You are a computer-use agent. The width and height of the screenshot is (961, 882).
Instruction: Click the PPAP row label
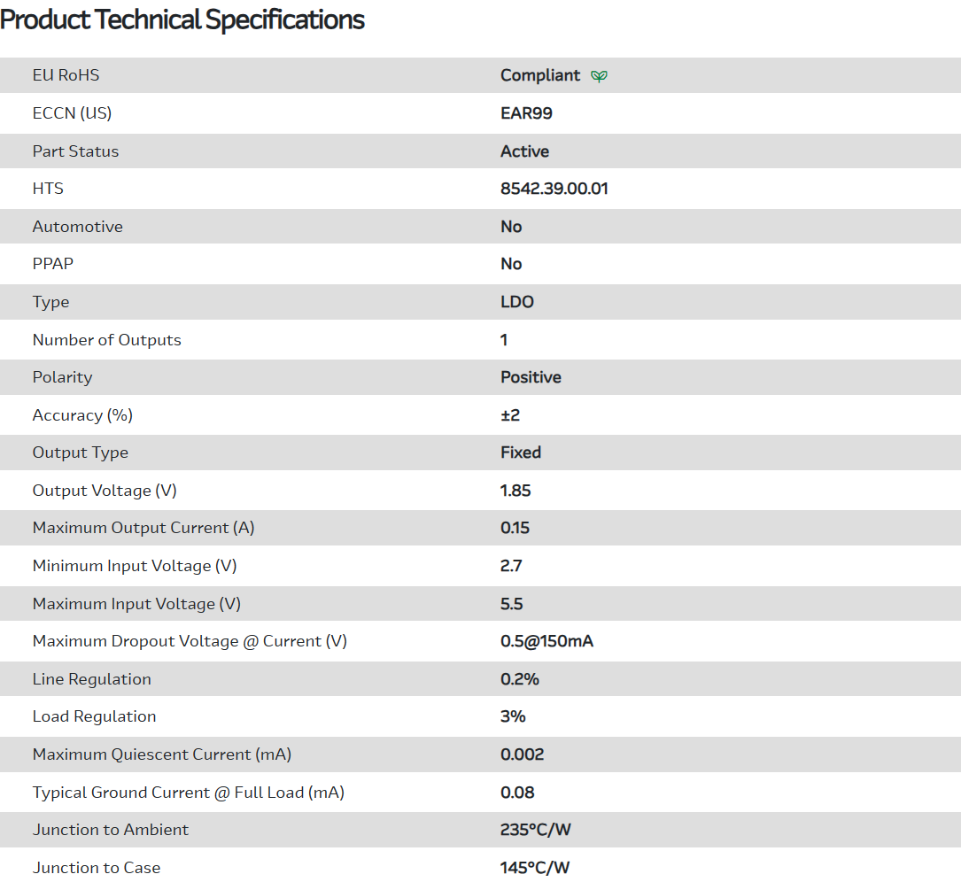click(x=53, y=264)
